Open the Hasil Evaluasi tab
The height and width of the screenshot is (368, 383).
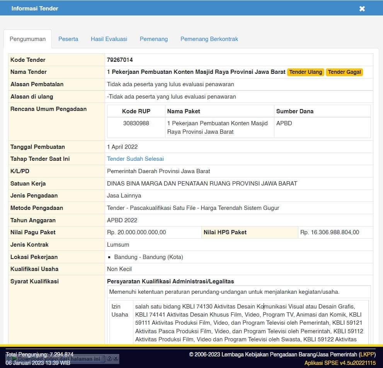[109, 39]
